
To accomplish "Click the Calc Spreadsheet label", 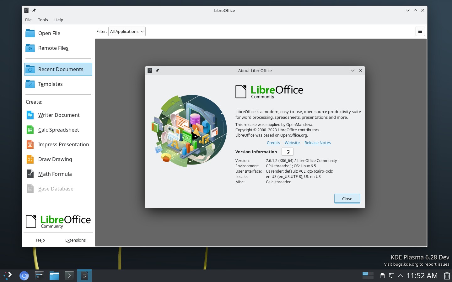I will [59, 130].
